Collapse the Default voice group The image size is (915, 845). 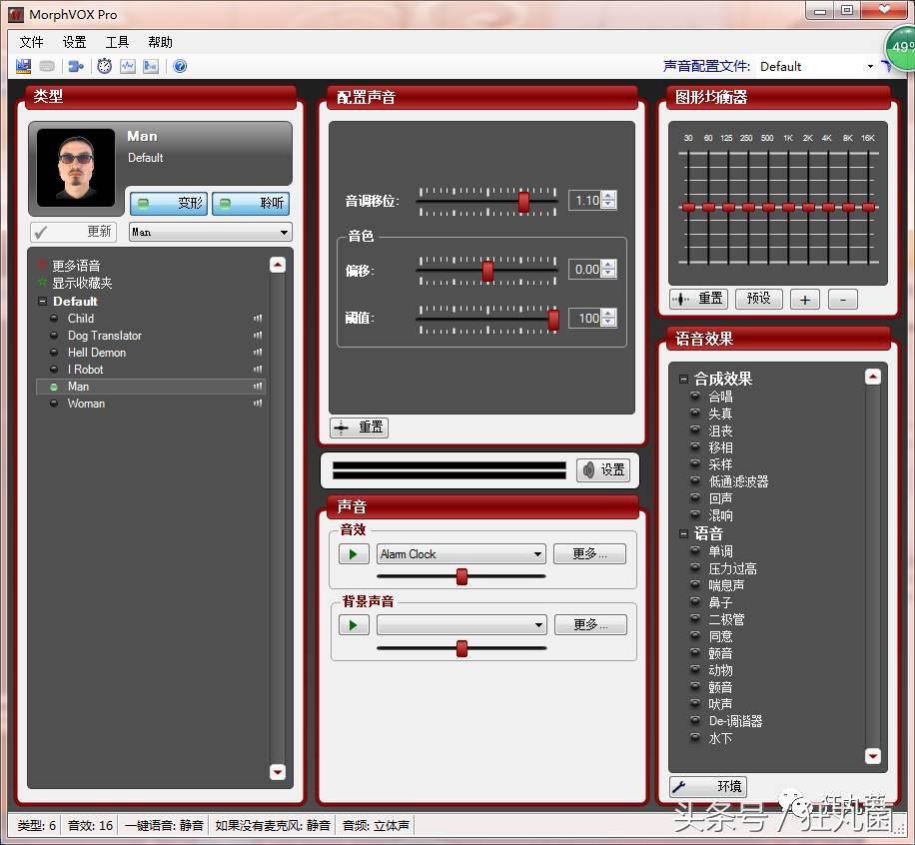tap(42, 302)
